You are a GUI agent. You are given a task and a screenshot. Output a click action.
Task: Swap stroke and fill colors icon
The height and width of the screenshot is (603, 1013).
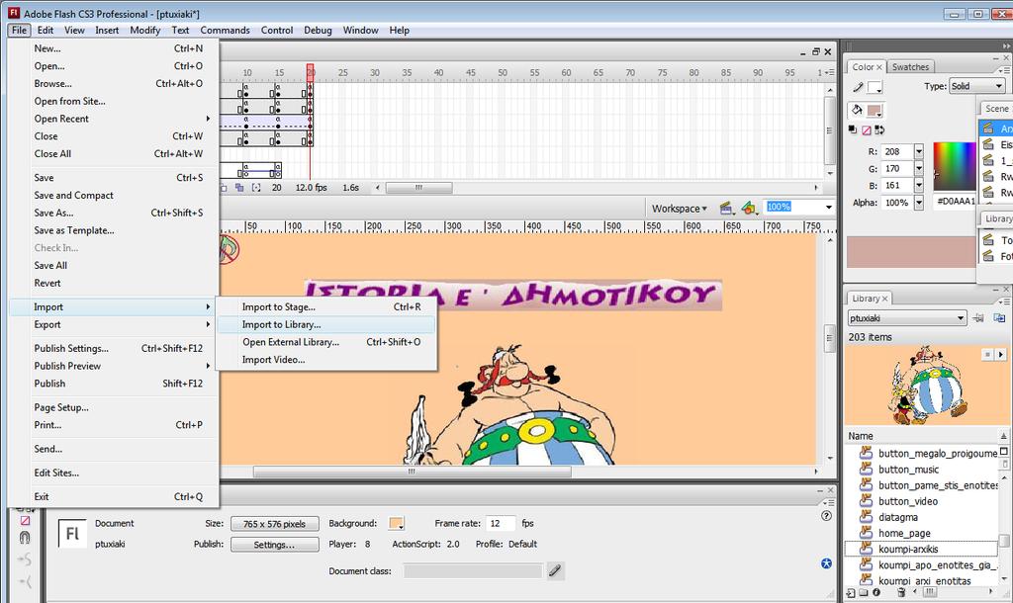click(878, 129)
